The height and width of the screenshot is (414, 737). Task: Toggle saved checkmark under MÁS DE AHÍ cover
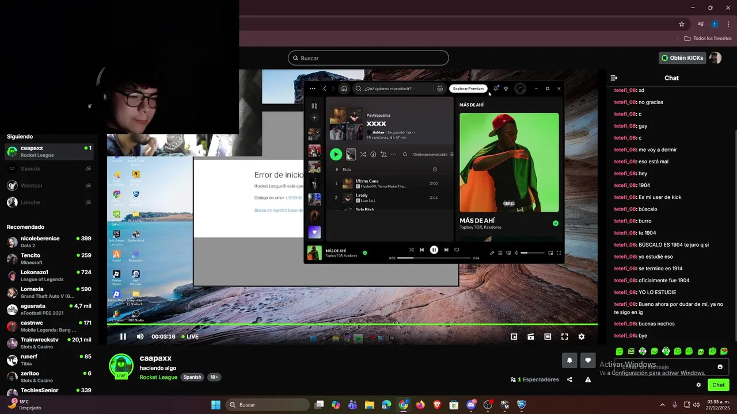pyautogui.click(x=556, y=223)
